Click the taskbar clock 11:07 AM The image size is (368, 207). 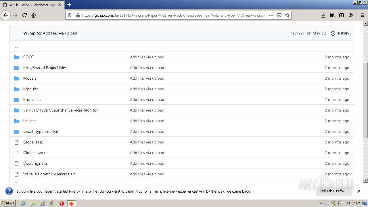353,203
